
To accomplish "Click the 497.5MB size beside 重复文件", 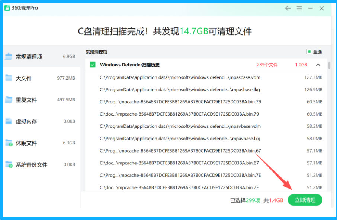I will (x=66, y=100).
